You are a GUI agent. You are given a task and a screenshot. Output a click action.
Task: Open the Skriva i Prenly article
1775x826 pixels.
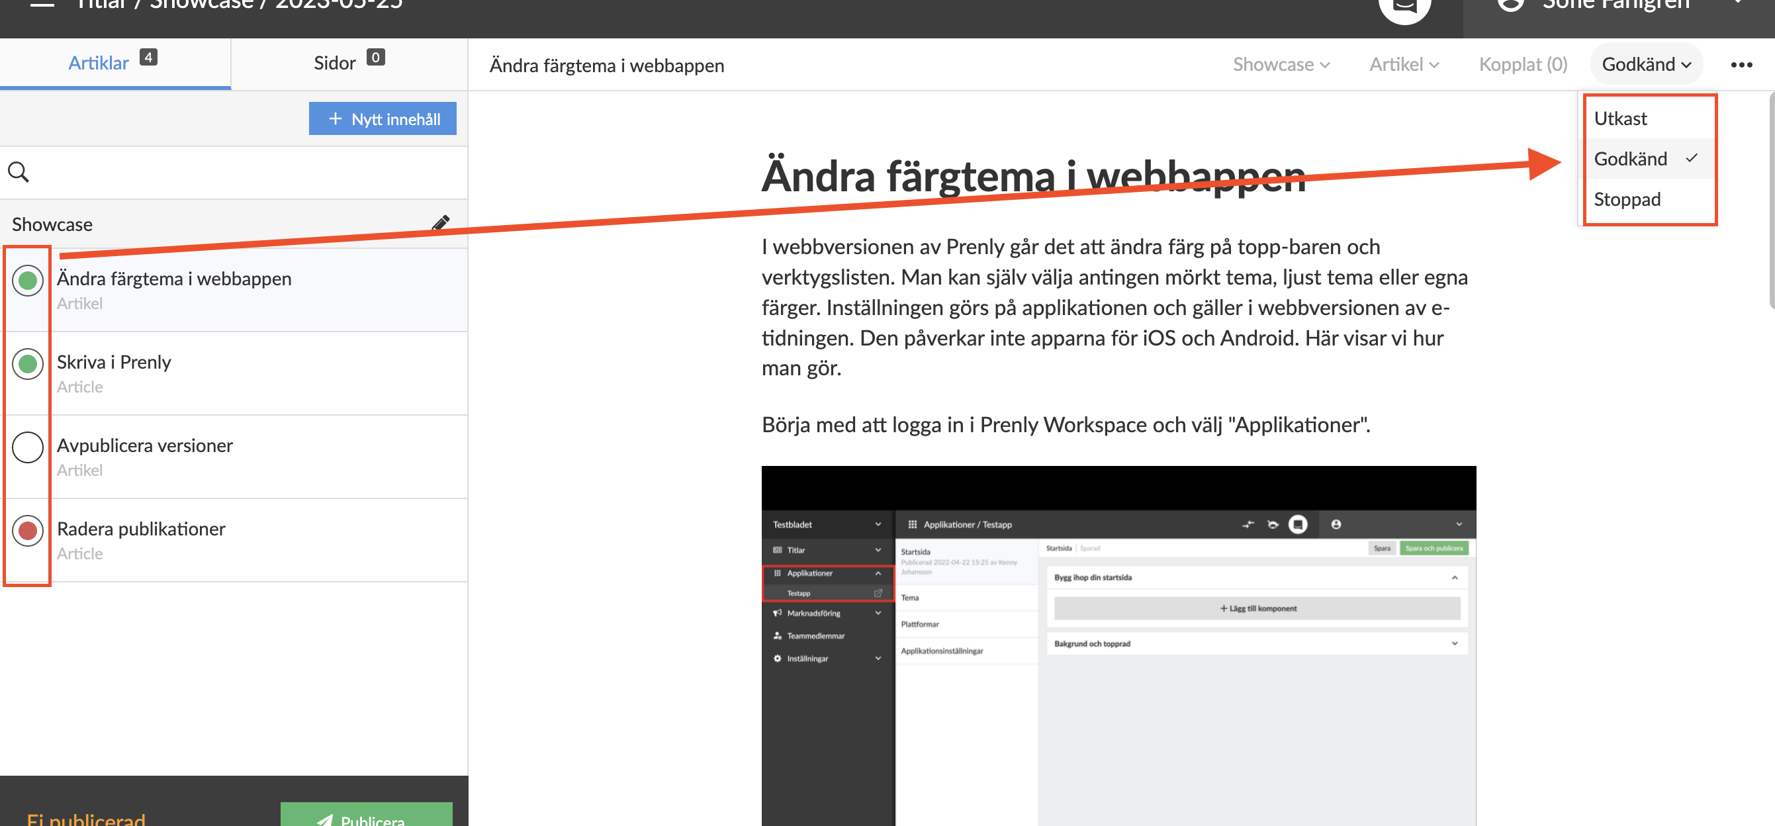pyautogui.click(x=114, y=362)
